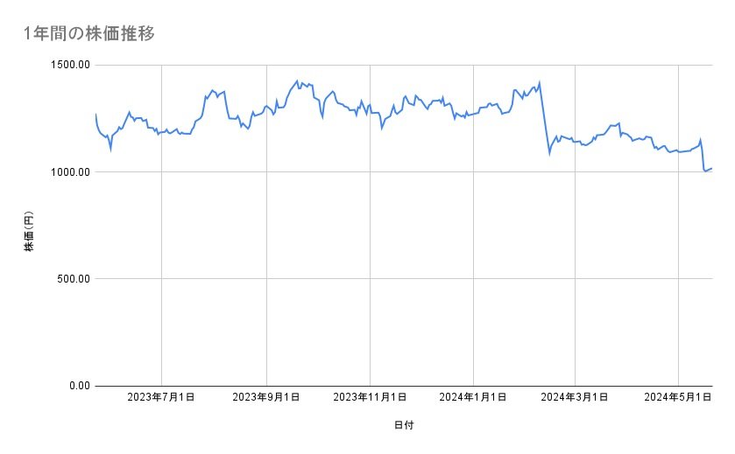The width and height of the screenshot is (735, 454).
Task: Click the rightmost end of the blue line
Action: pos(711,168)
